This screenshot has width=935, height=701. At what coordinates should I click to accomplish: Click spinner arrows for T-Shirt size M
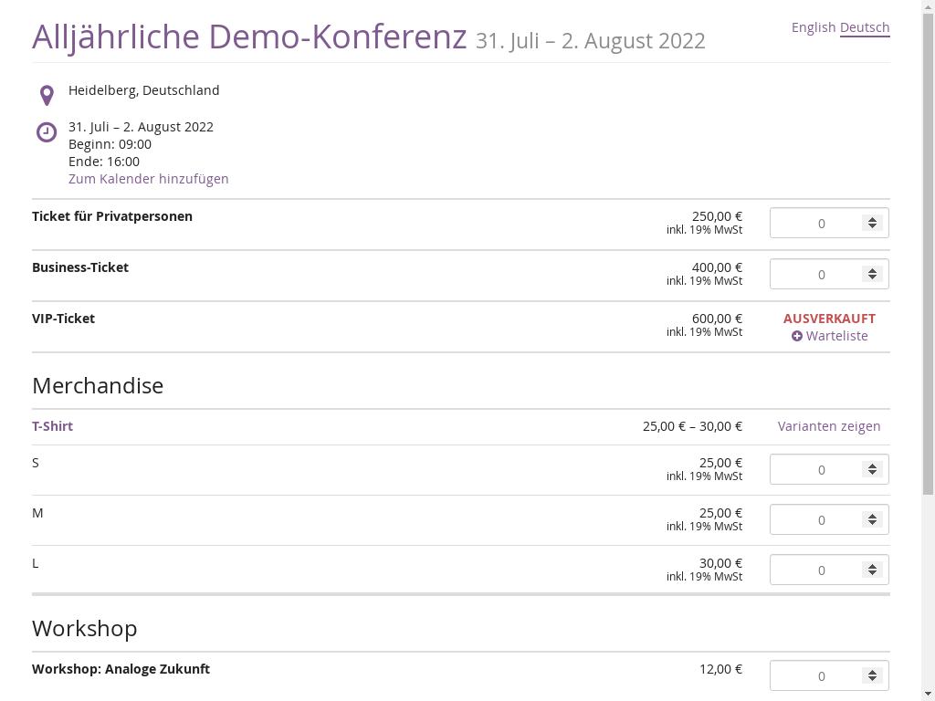point(872,519)
